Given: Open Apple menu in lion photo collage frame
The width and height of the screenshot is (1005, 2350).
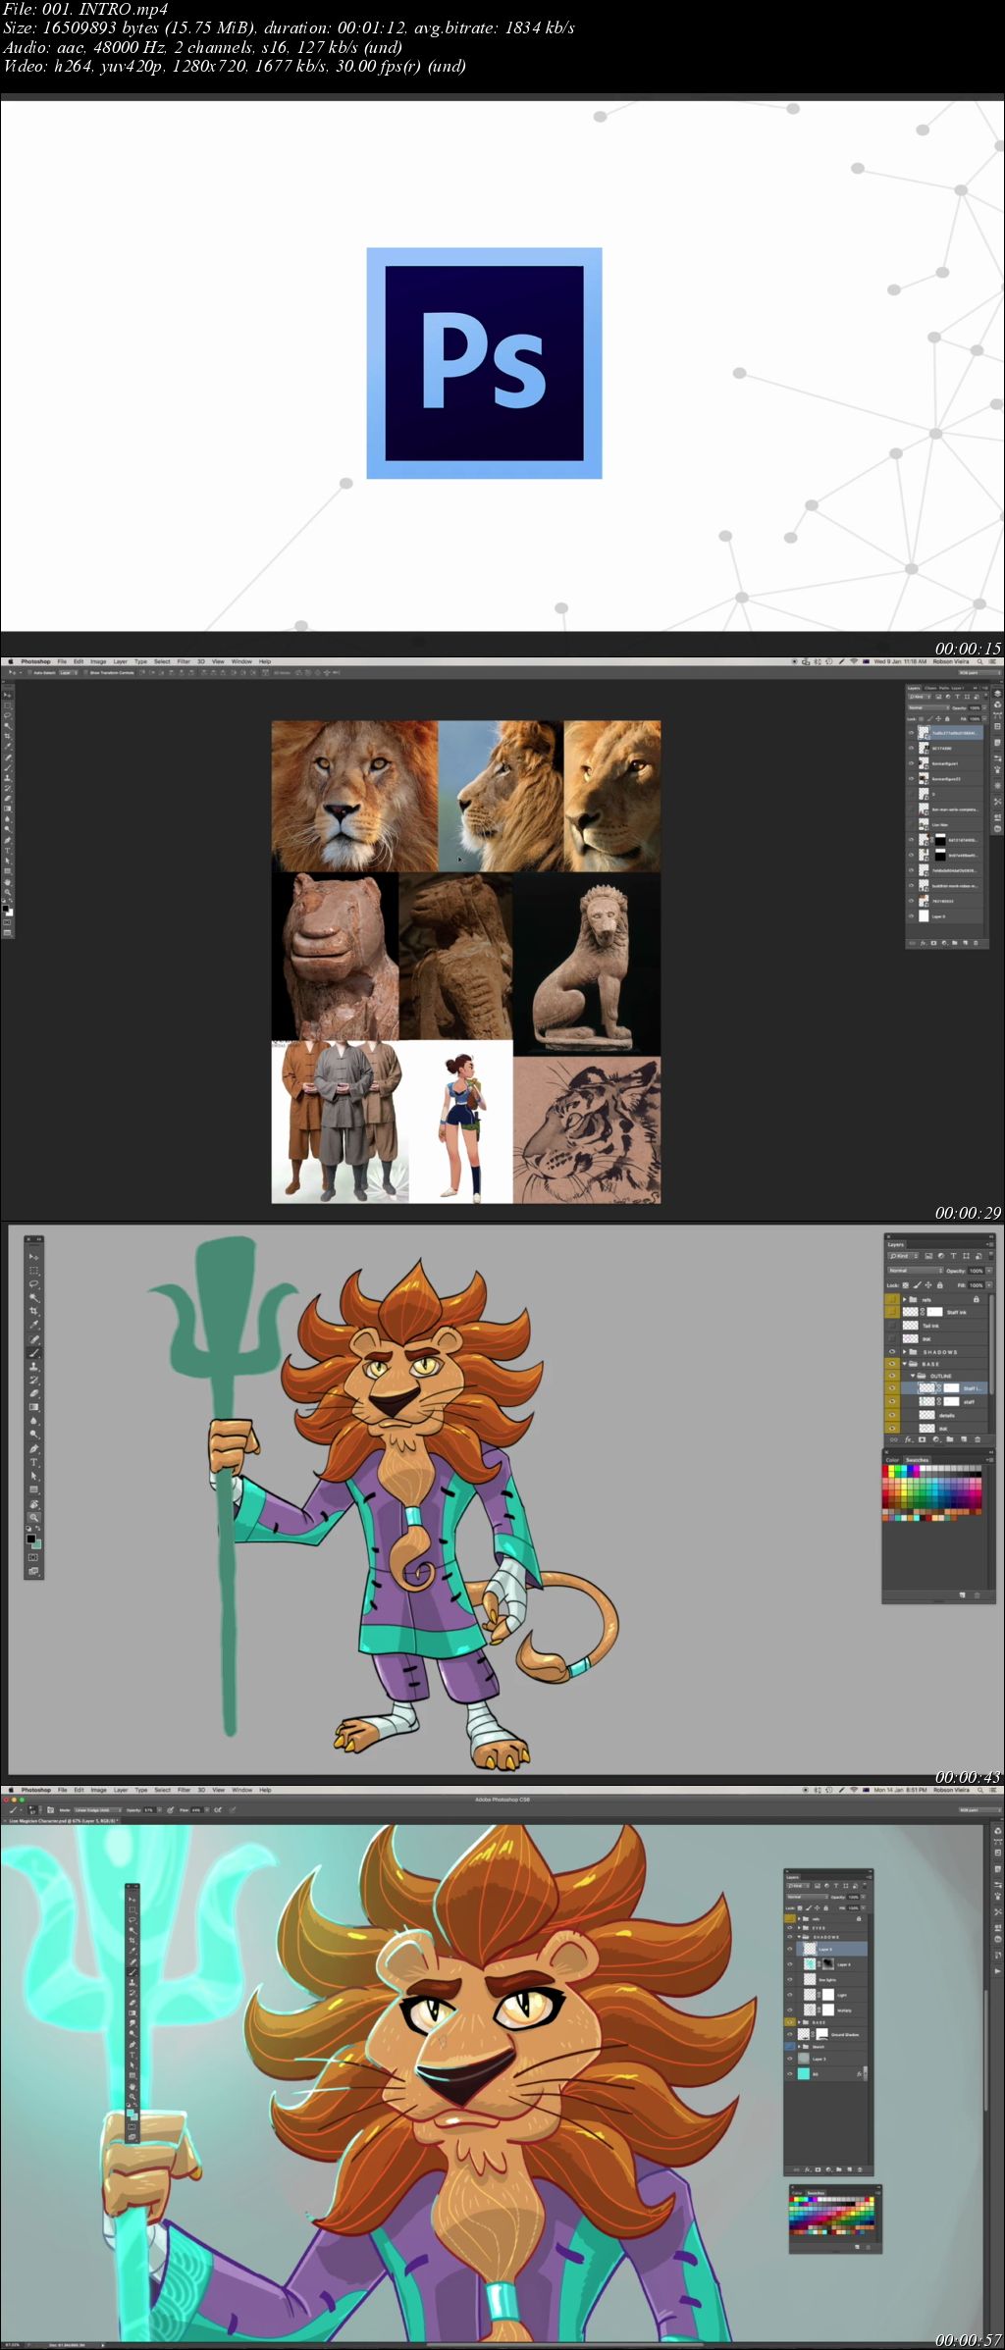Looking at the screenshot, I should coord(11,661).
